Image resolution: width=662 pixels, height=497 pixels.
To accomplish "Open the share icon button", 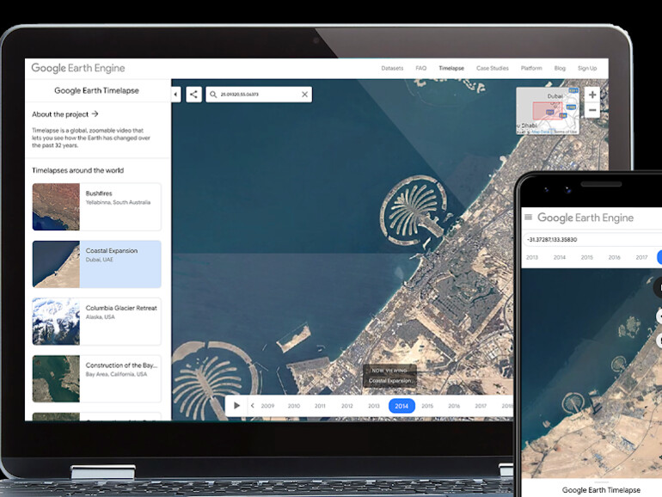I will (193, 95).
